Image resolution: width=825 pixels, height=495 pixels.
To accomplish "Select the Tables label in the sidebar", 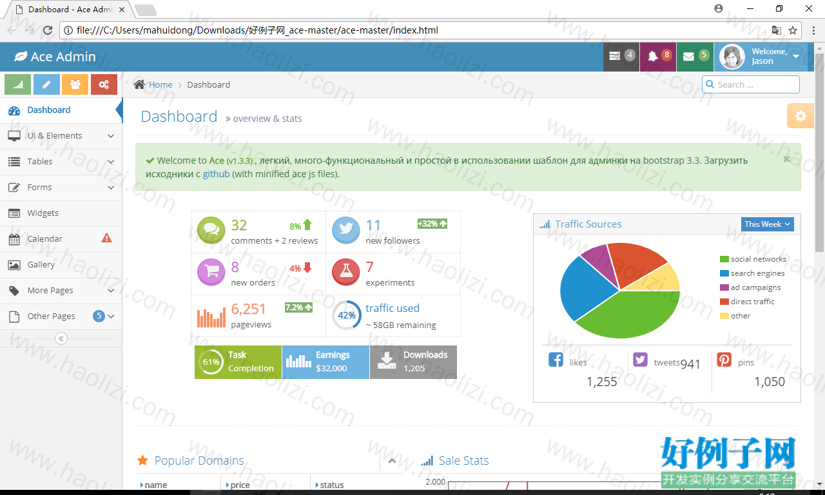I will (40, 162).
